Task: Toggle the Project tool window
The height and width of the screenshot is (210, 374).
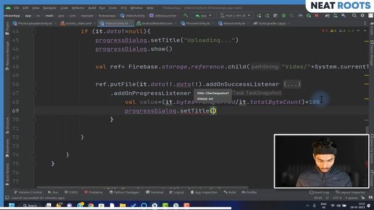Action: pos(7,28)
